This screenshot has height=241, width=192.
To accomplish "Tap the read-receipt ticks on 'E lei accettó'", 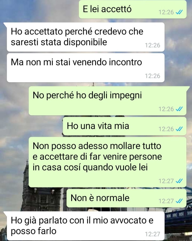I will [179, 12].
